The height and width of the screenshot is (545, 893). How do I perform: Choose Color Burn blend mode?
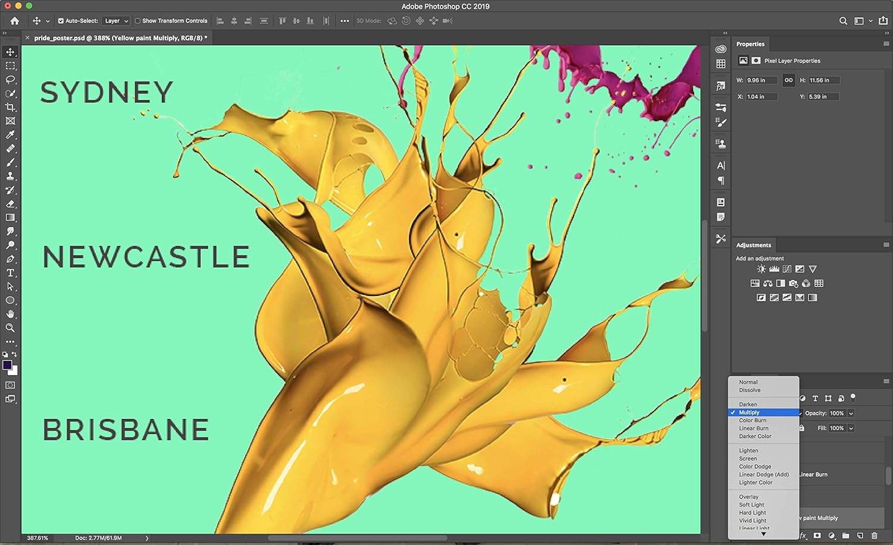(753, 420)
